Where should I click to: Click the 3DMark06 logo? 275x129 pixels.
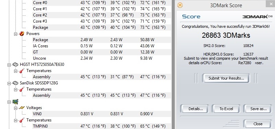[258, 17]
